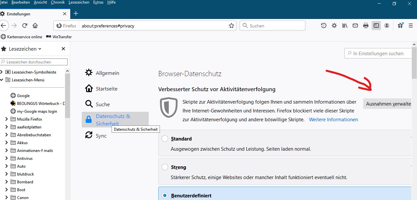The image size is (417, 200).
Task: Click the library bookshelf icon
Action: tap(345, 25)
